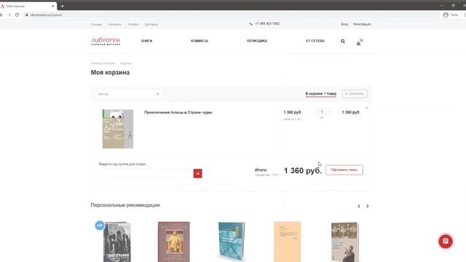Screen dimensions: 466x262
Task: Click the Alice in Wonderland book cover thumbnail
Action: [x=118, y=129]
